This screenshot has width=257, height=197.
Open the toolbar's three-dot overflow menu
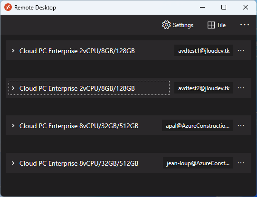[245, 25]
